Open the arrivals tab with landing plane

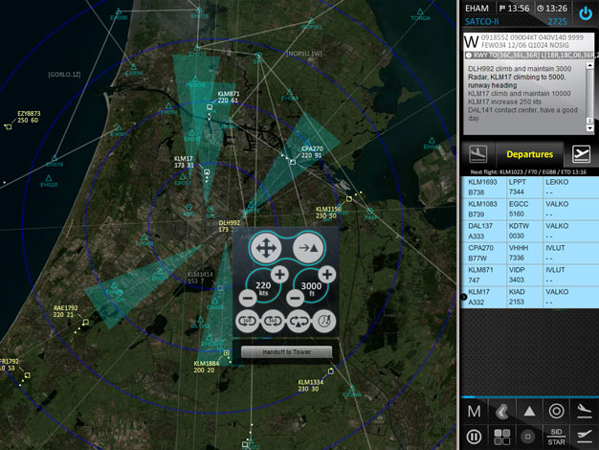pyautogui.click(x=477, y=154)
